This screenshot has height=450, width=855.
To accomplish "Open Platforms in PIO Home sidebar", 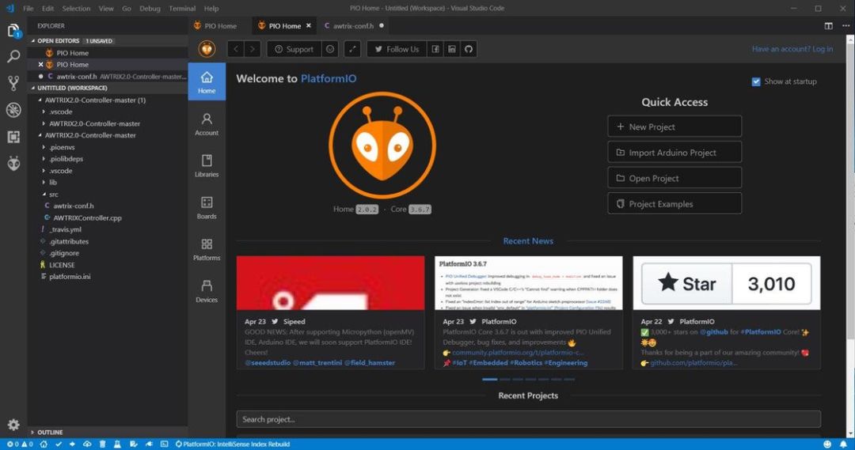I will pyautogui.click(x=207, y=249).
